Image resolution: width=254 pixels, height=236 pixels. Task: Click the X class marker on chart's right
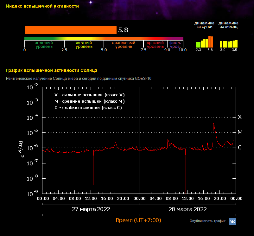240,117
